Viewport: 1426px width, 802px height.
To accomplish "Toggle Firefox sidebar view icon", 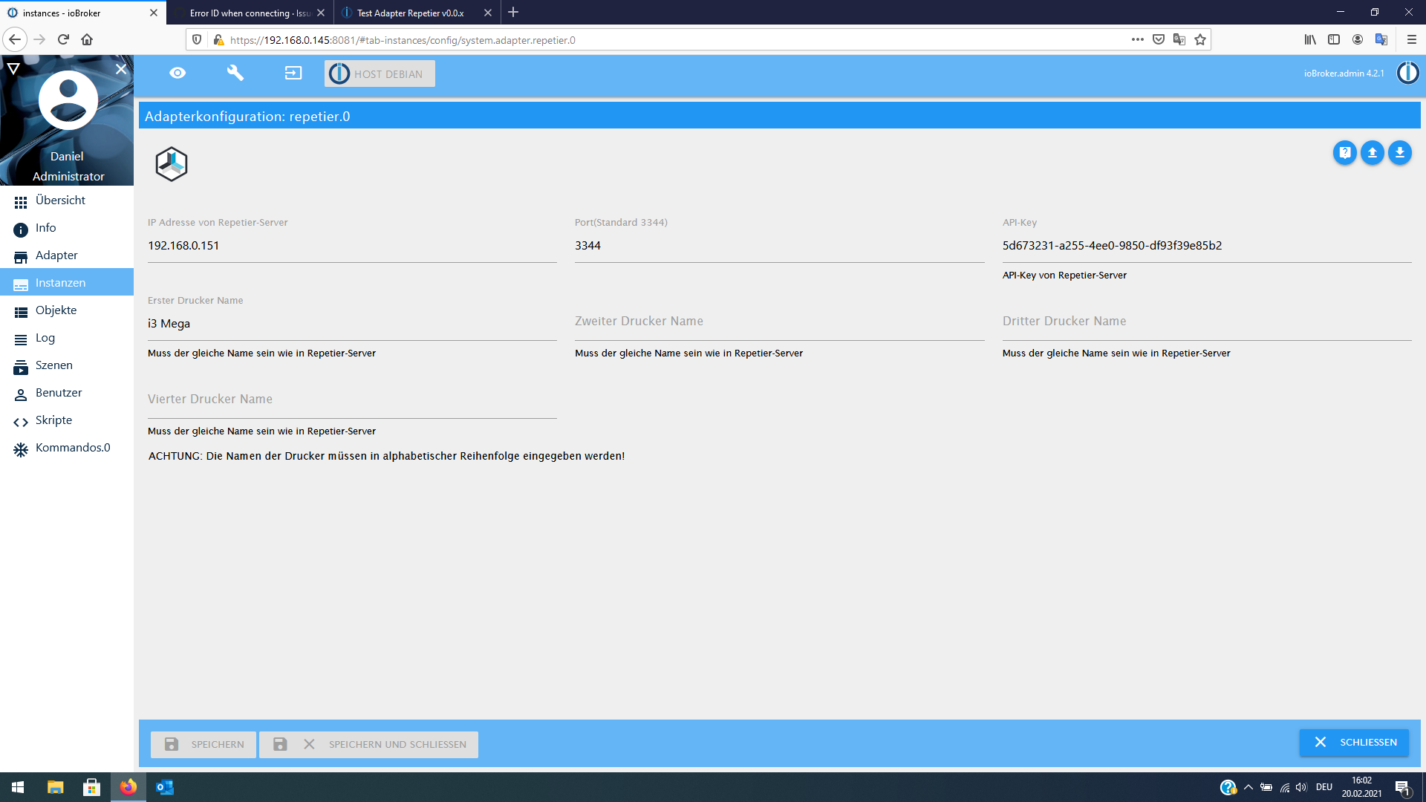I will point(1334,39).
